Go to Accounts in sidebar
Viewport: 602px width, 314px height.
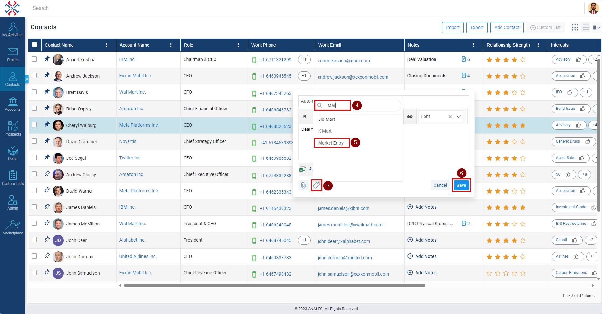13,104
